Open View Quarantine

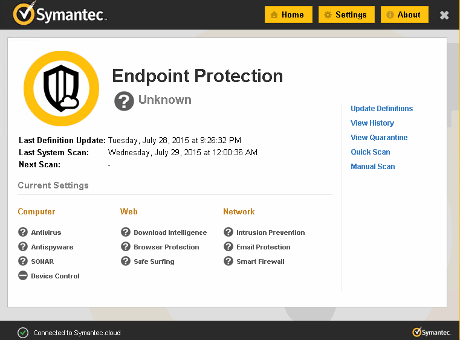point(379,138)
